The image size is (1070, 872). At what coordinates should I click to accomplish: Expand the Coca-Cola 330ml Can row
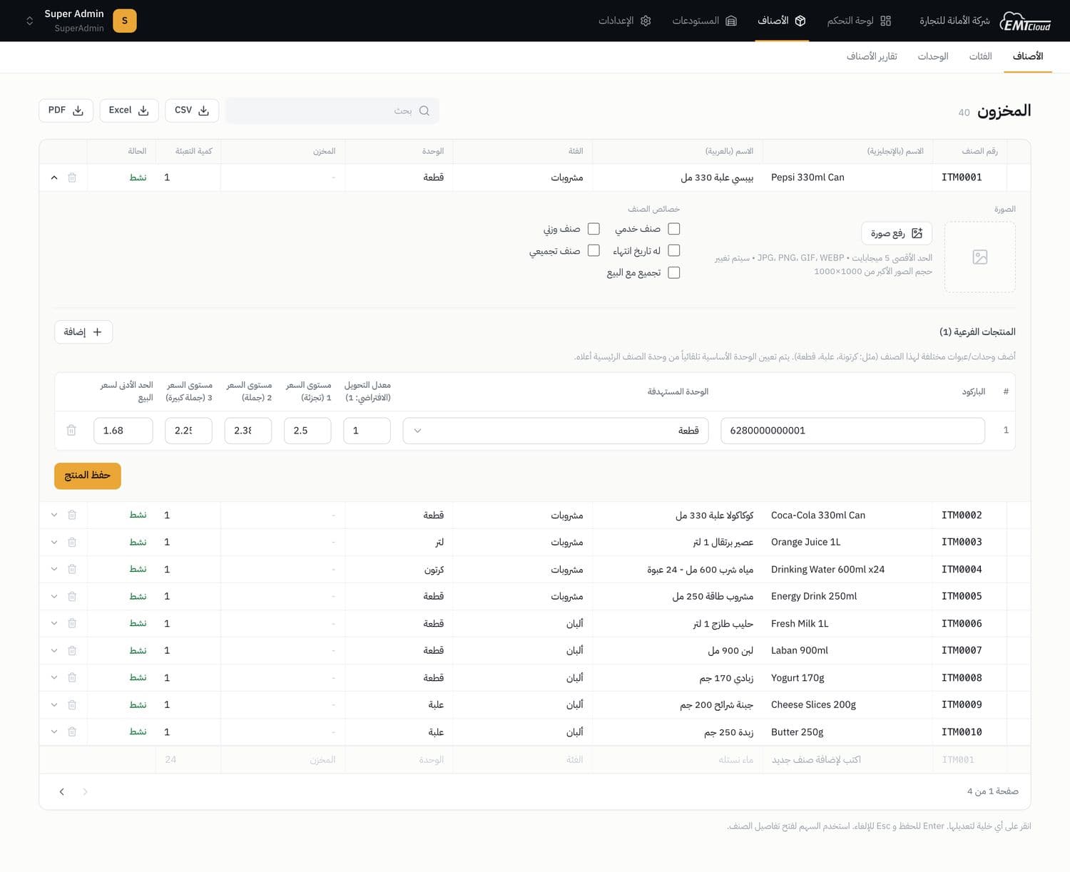click(54, 515)
